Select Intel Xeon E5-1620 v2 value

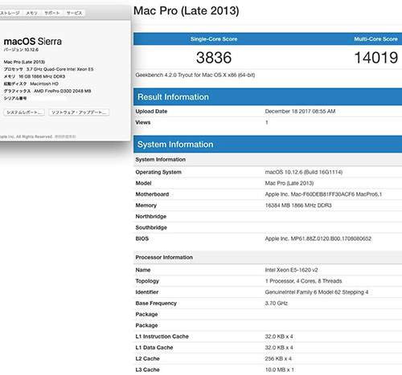pos(291,270)
